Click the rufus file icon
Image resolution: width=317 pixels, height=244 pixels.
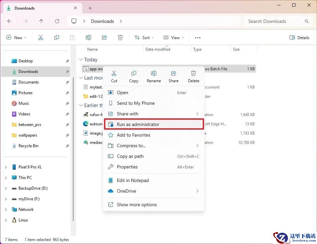pos(86,114)
